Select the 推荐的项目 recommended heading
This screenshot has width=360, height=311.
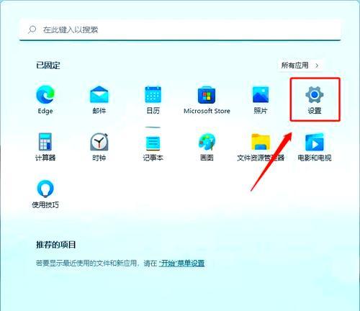click(x=56, y=245)
